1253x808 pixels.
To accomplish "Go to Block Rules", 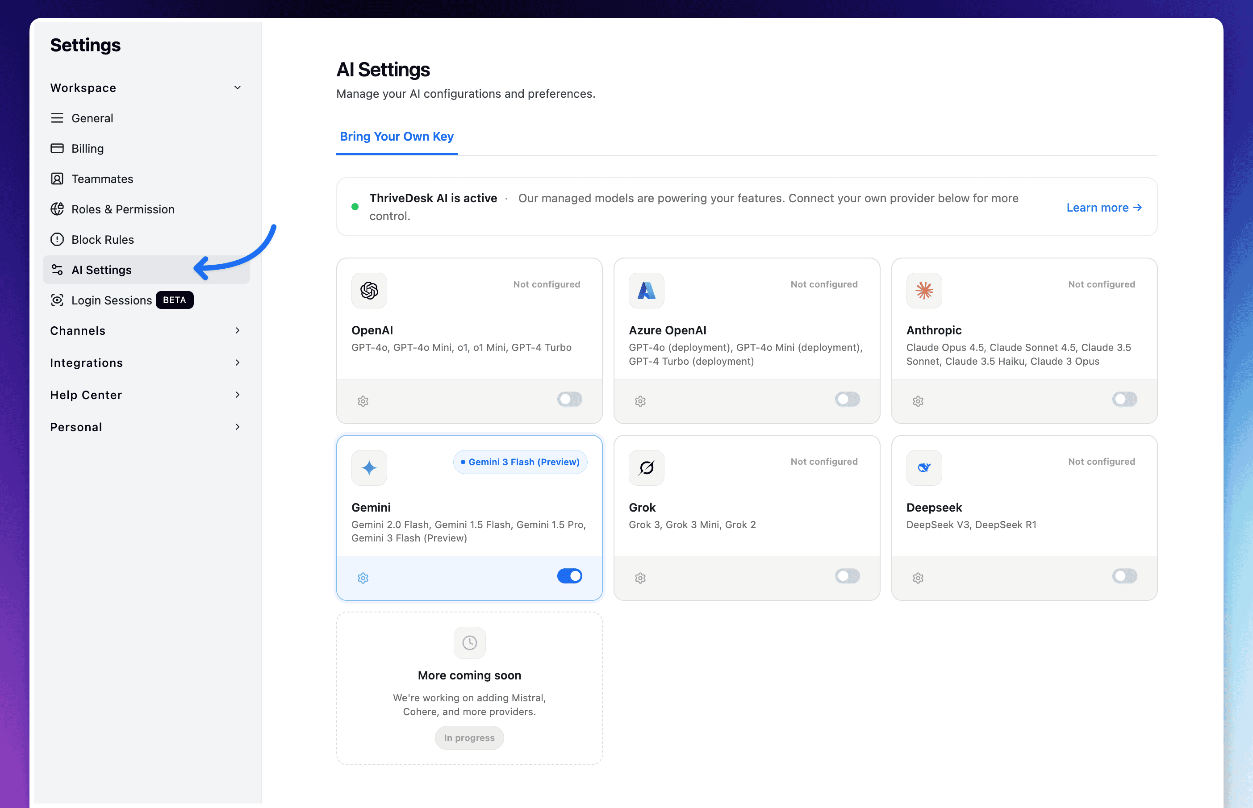I will (146, 239).
